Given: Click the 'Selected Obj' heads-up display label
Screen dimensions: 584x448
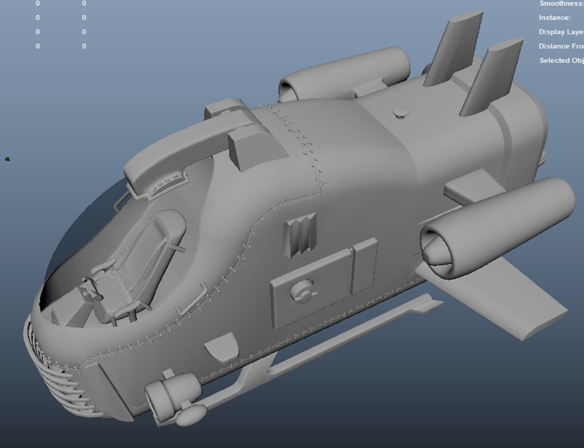Looking at the screenshot, I should 562,60.
